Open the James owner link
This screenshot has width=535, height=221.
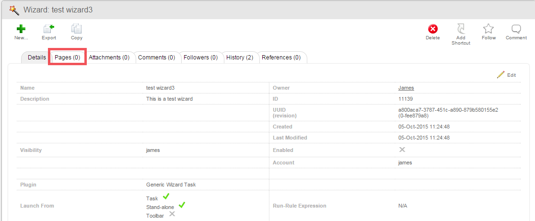tap(406, 88)
